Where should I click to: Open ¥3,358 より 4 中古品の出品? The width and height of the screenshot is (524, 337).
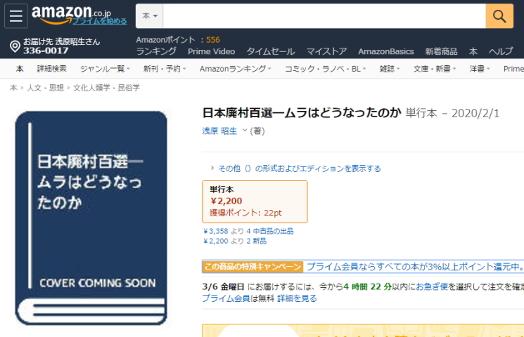point(248,231)
